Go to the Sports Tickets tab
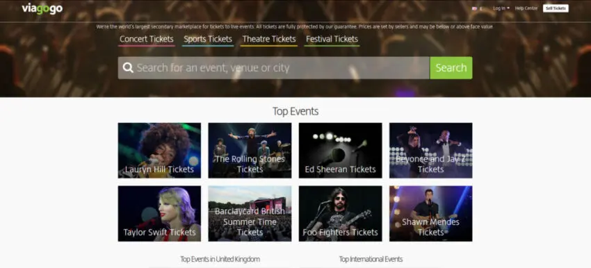Viewport: 591px width, 268px height. pos(208,40)
